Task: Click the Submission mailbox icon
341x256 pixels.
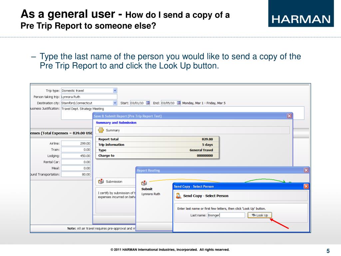Action: pos(101,181)
